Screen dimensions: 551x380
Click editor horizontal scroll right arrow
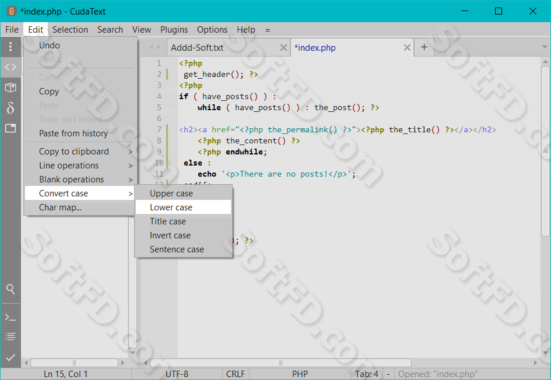[535, 363]
